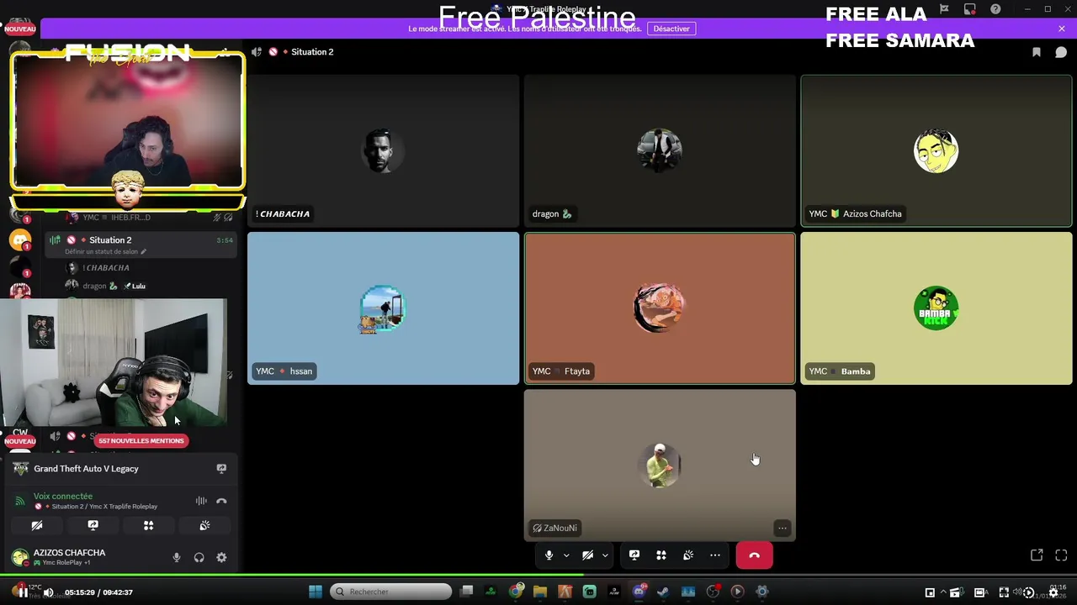Viewport: 1077px width, 605px height.
Task: Click Grand Theft Auto V Legacy activity
Action: (86, 469)
